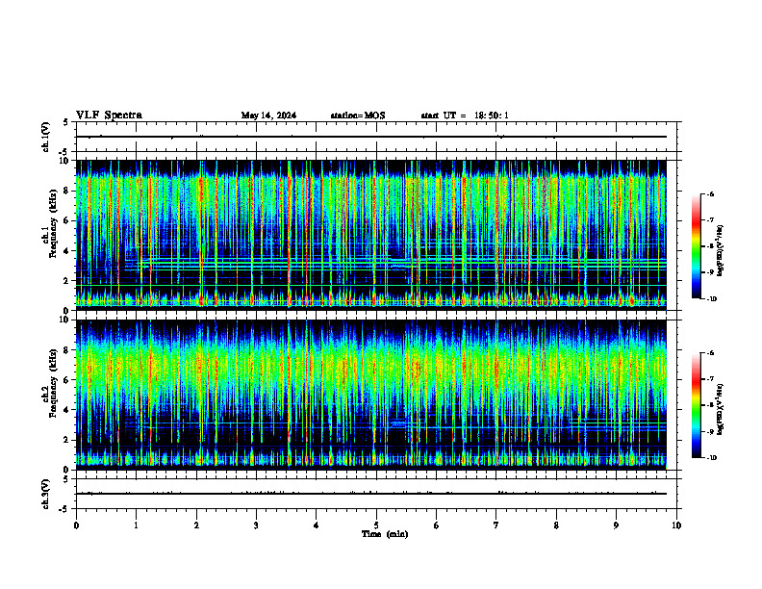762x589 pixels.
Task: Click the ch.1 spectrogram plot
Action: point(371,235)
